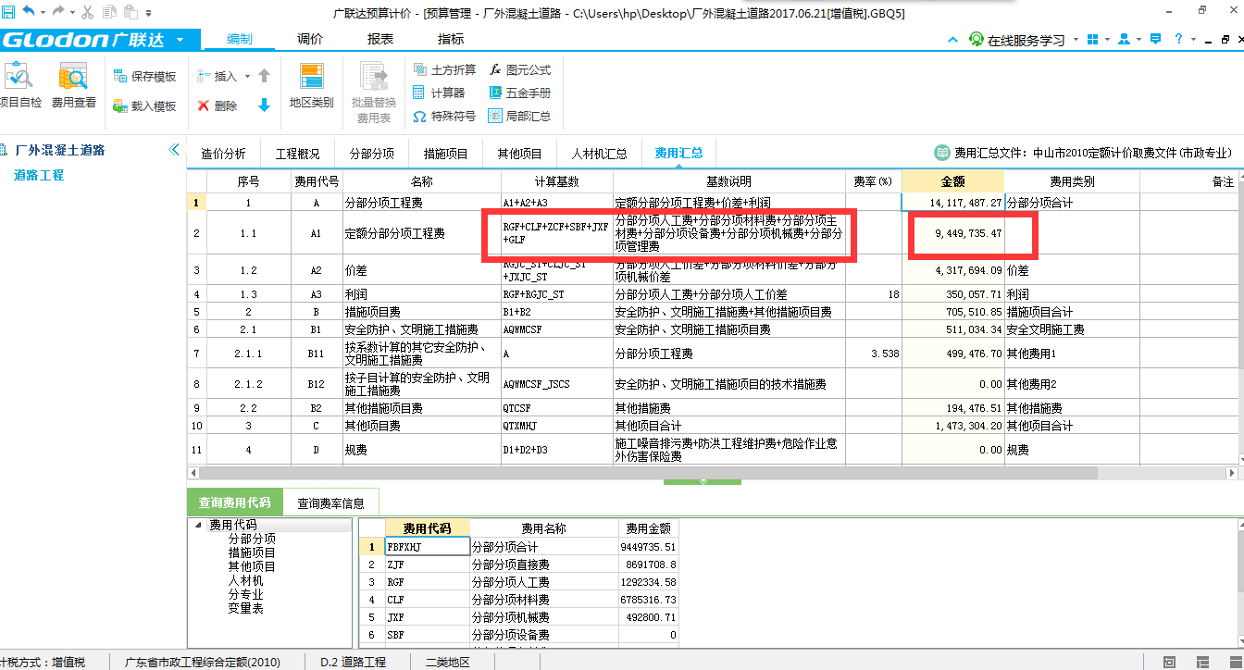Open the 造价分析 tab
The image size is (1244, 670).
click(223, 154)
